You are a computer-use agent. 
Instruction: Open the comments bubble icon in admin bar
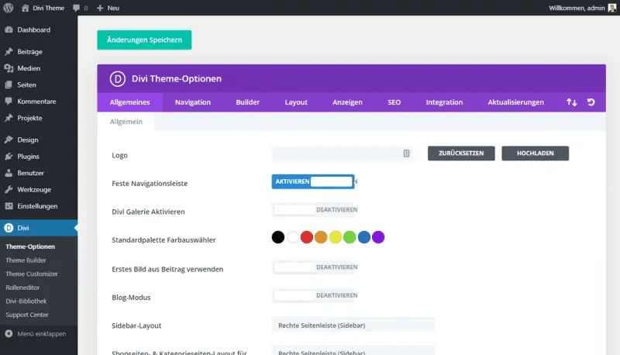(x=76, y=8)
